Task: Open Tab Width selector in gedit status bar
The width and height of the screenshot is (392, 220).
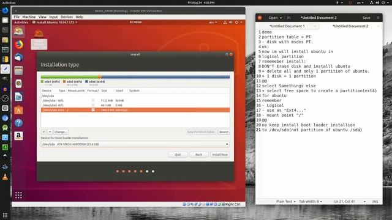Action: 311,201
